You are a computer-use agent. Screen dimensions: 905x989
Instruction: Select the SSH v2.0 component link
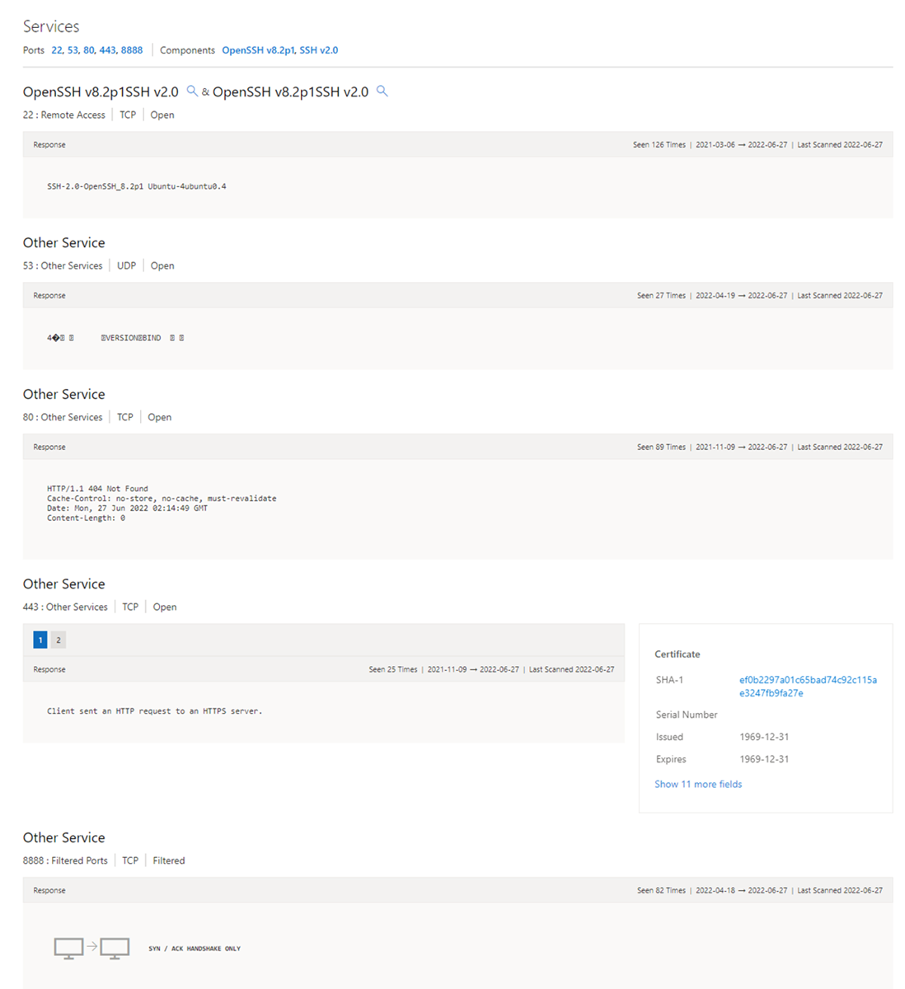[x=318, y=49]
